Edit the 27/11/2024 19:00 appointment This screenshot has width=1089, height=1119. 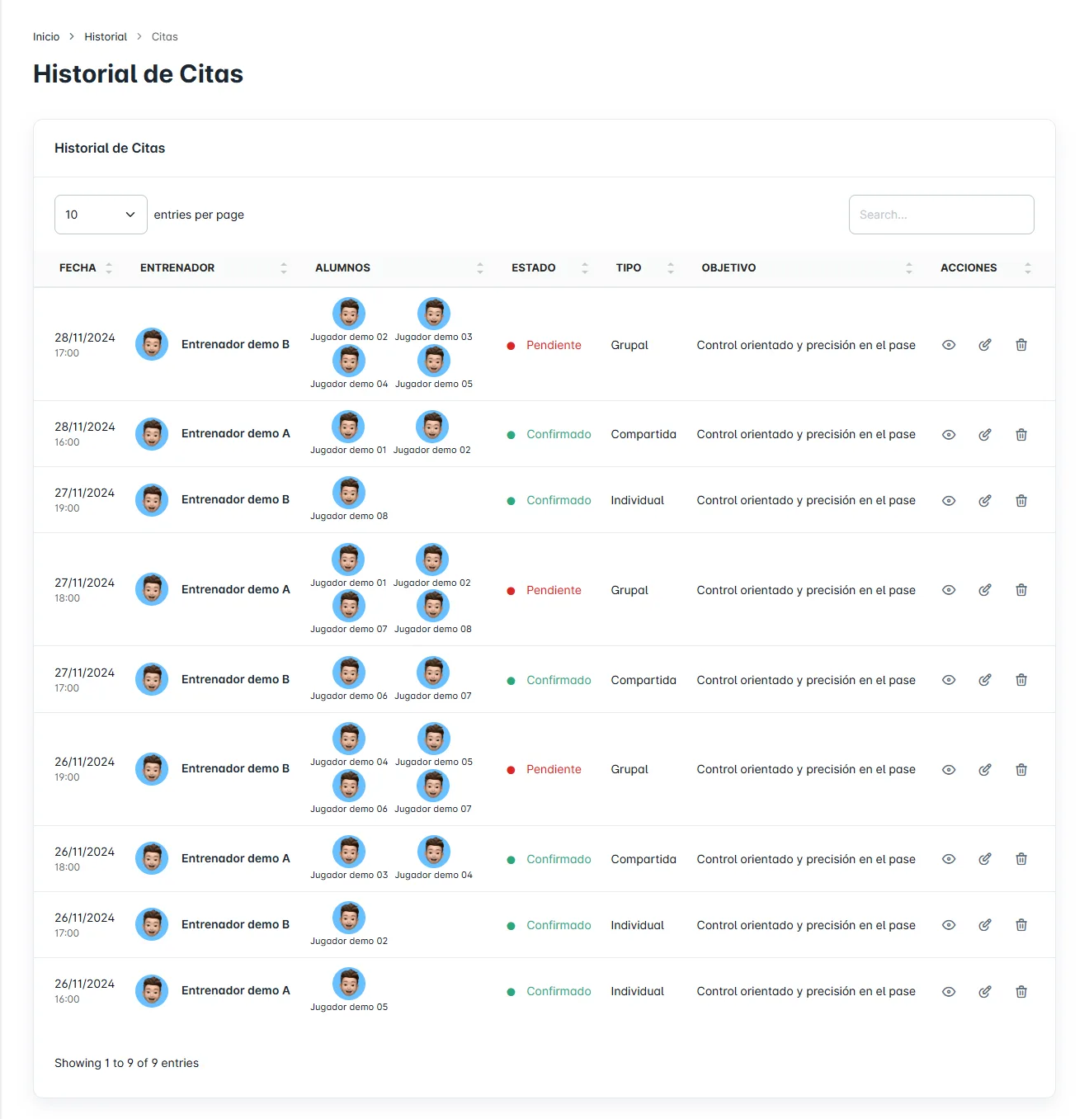tap(985, 501)
